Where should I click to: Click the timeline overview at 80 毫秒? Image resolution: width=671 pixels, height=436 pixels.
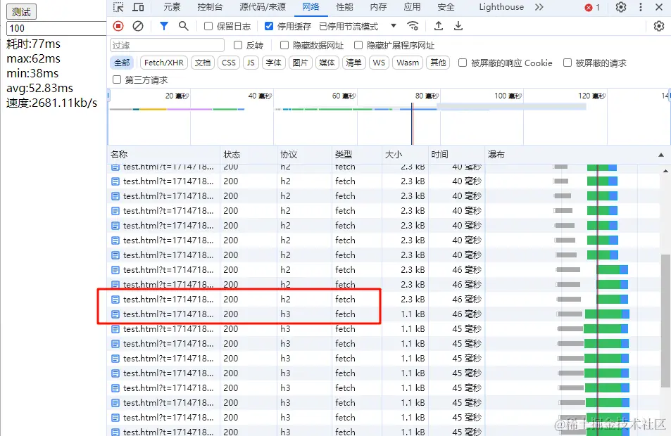point(427,96)
